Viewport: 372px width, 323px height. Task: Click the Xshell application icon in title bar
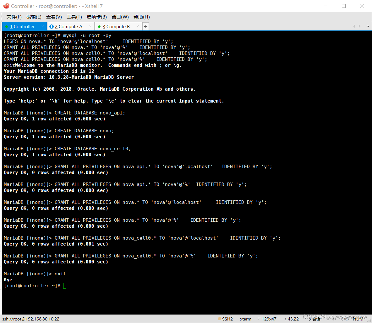point(7,6)
